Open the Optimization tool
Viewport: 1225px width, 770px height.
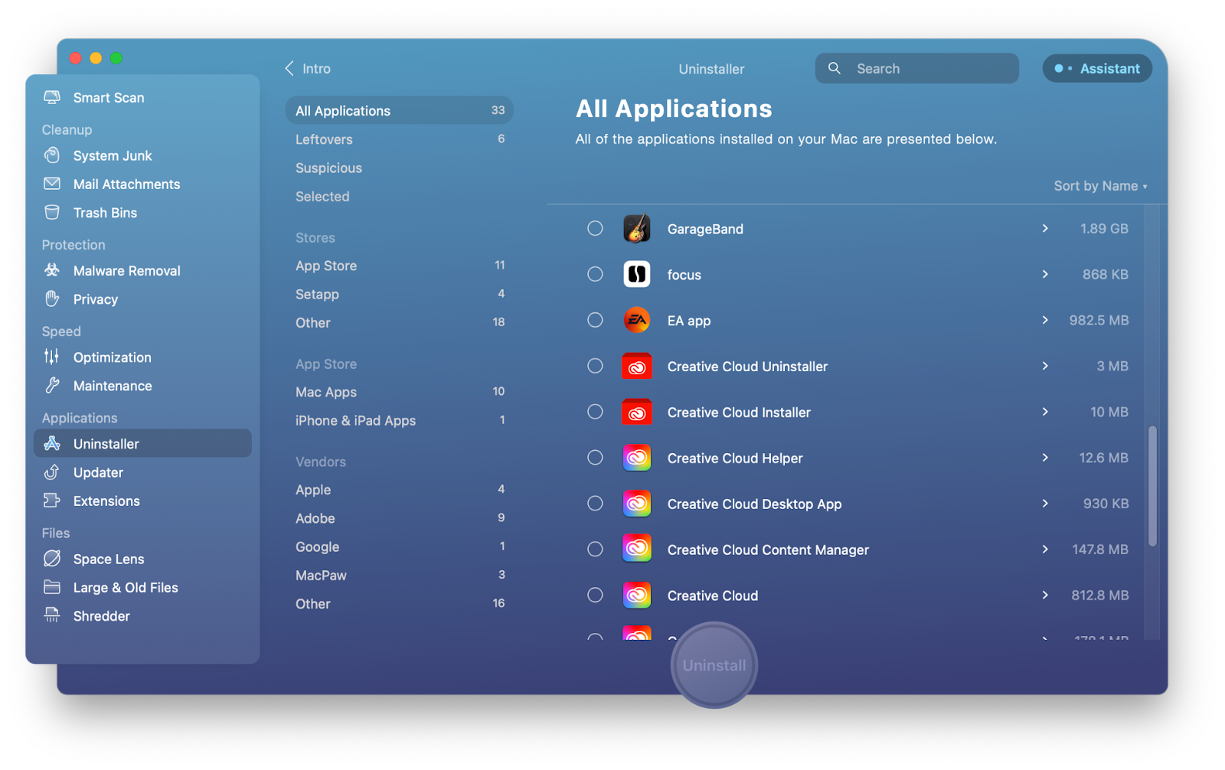pos(112,357)
